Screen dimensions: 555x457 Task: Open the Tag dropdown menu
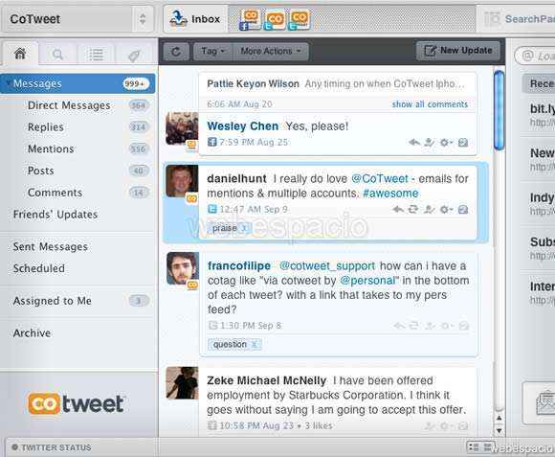212,52
